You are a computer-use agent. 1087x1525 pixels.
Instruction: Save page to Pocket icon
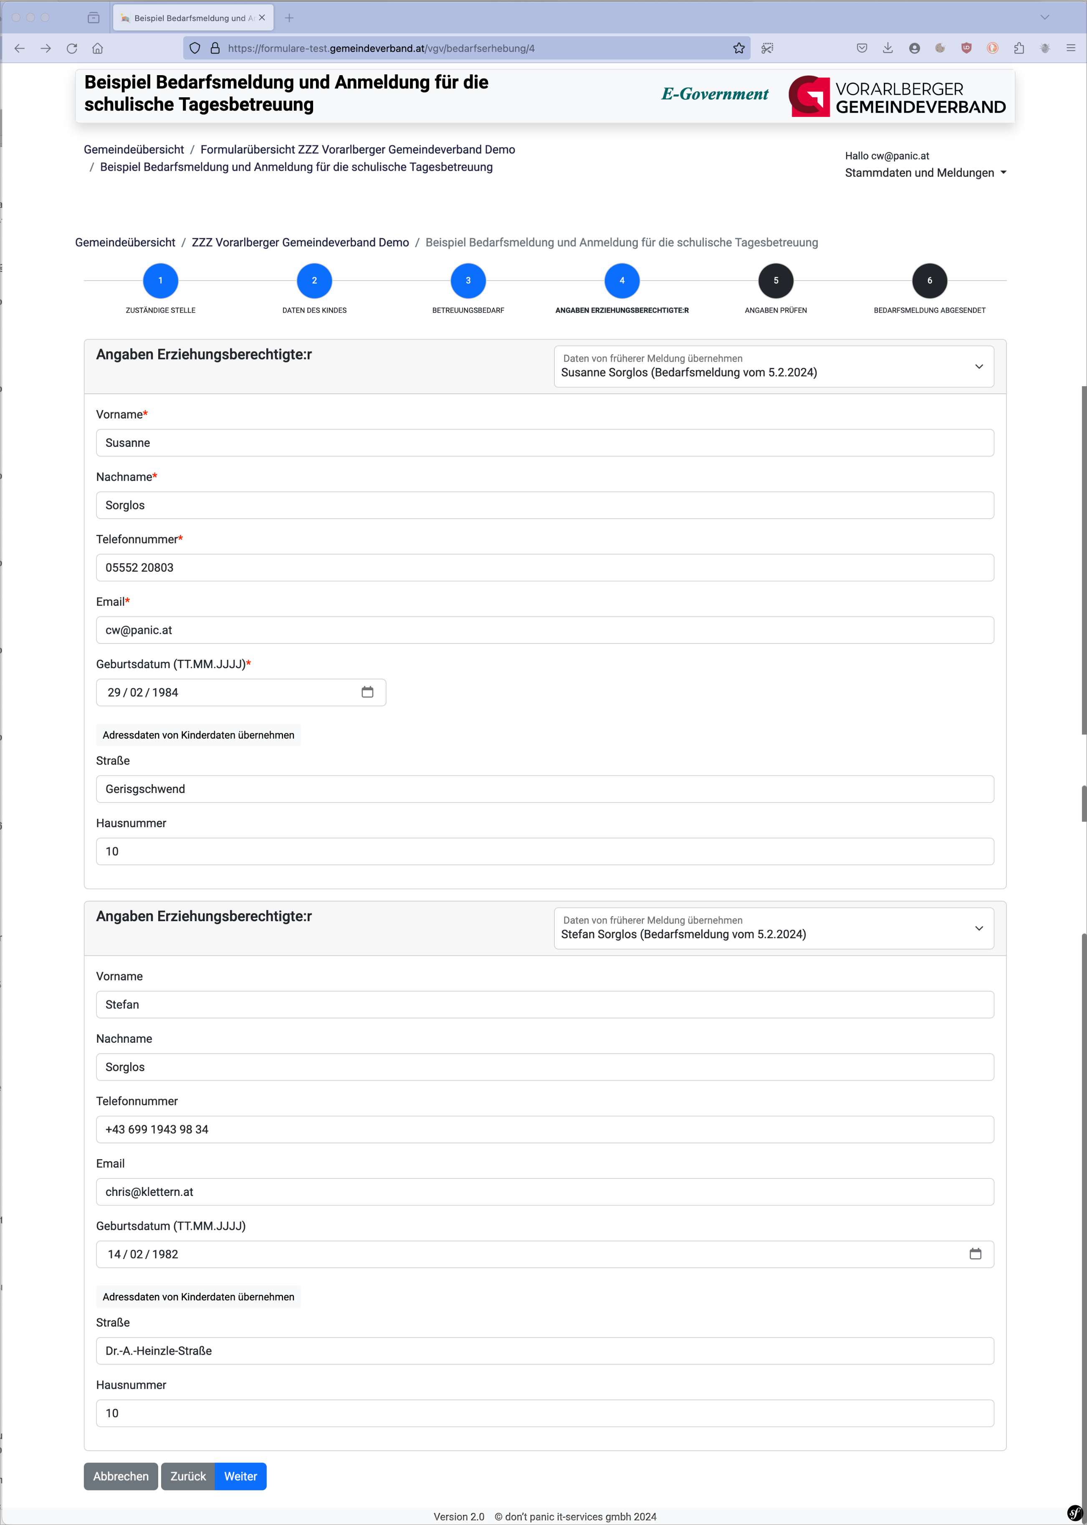tap(862, 48)
